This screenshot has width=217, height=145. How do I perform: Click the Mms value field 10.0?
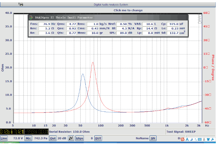(93, 33)
